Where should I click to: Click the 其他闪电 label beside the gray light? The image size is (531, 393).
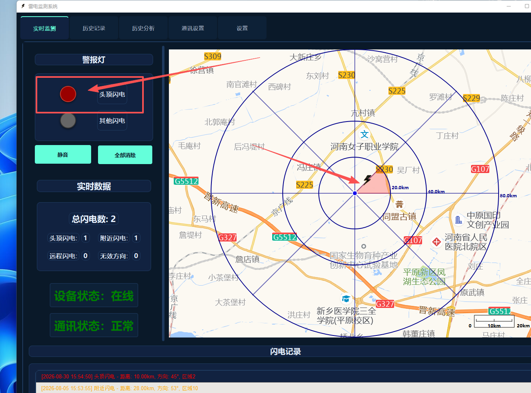112,121
